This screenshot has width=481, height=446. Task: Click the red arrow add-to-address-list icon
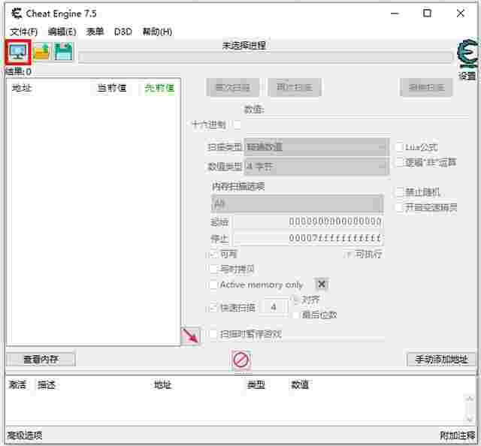pos(190,336)
